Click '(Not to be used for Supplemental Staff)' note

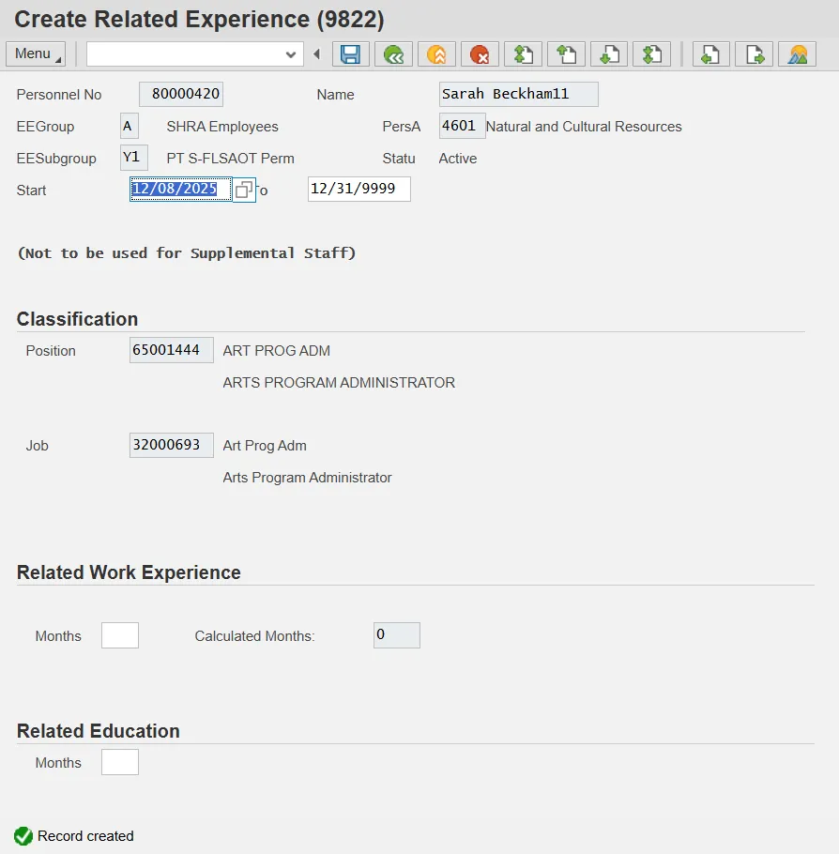(x=187, y=253)
